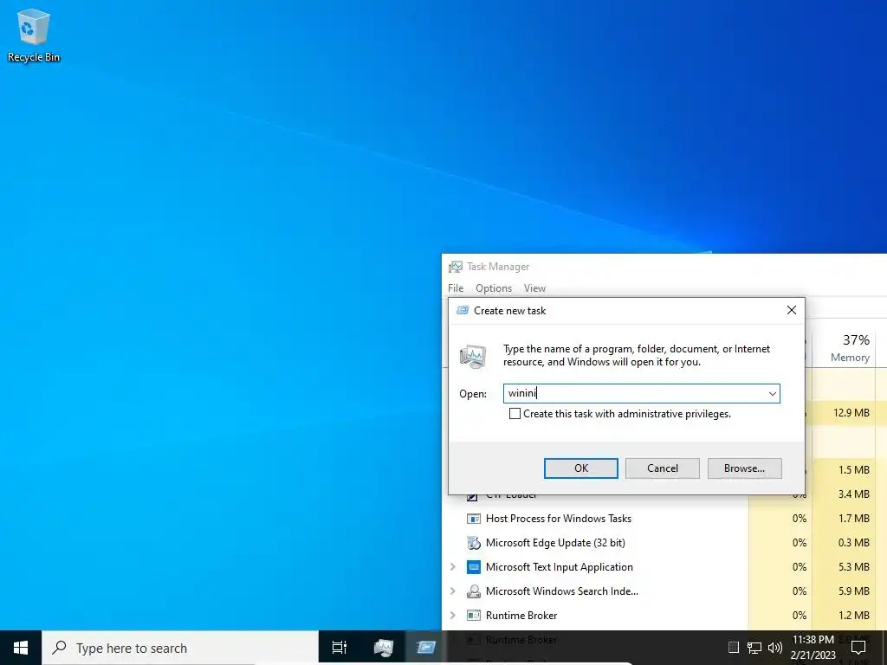Open the Options menu in Task Manager
Screen dimensions: 887x665
pyautogui.click(x=493, y=288)
